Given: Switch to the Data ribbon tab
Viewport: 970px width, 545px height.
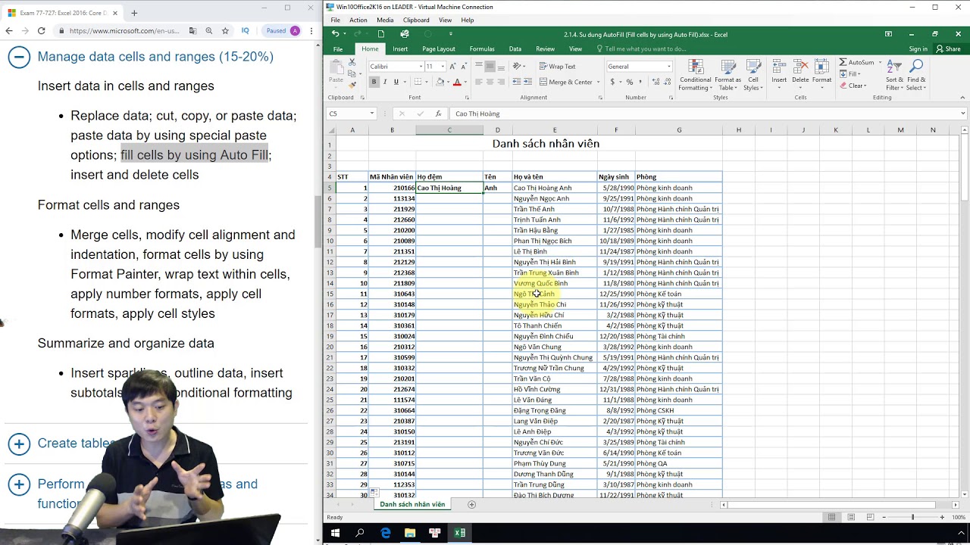Looking at the screenshot, I should pos(515,49).
